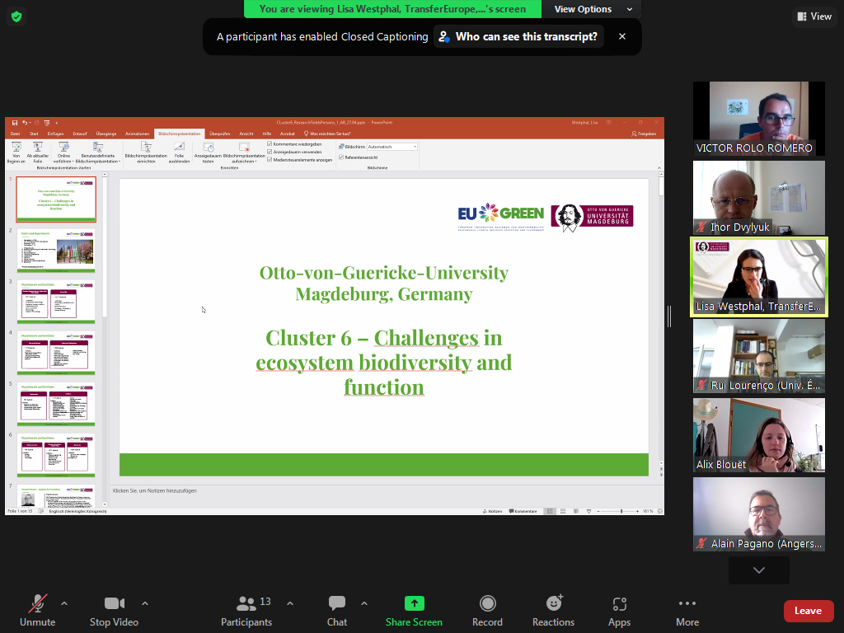Open the Chat bubble icon
This screenshot has height=633, width=844.
337,603
